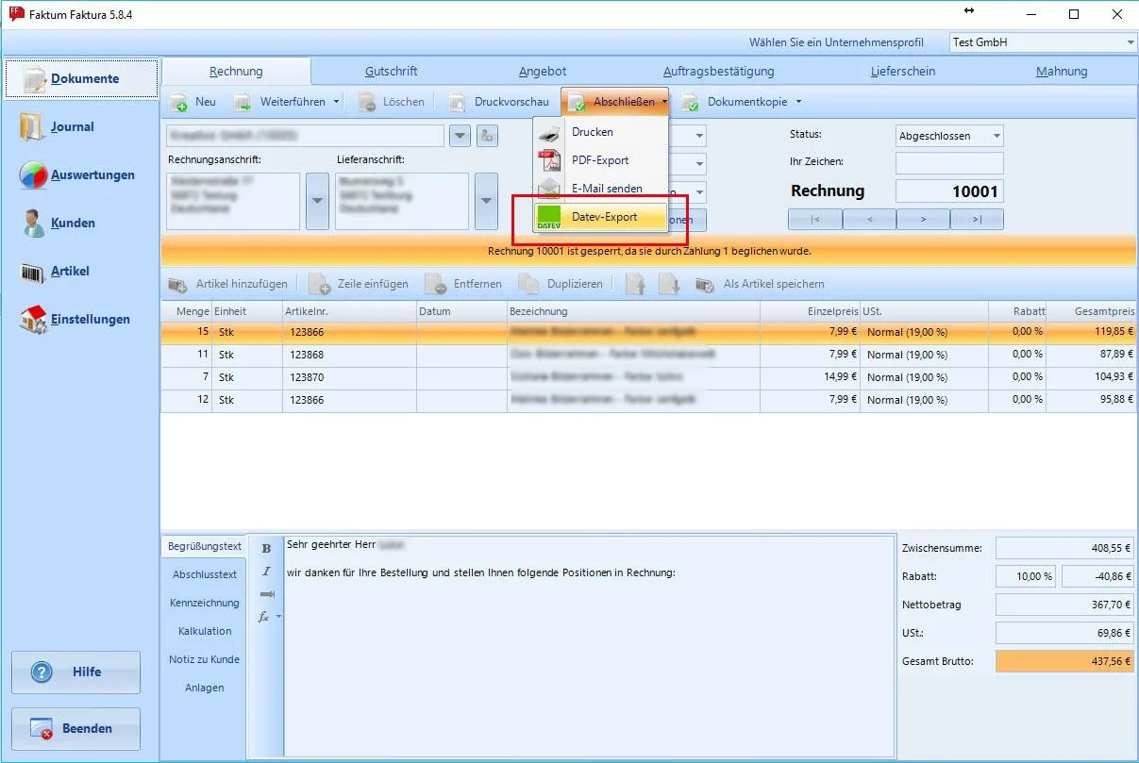Select the Kalkulation side tab
The width and height of the screenshot is (1139, 763).
205,631
